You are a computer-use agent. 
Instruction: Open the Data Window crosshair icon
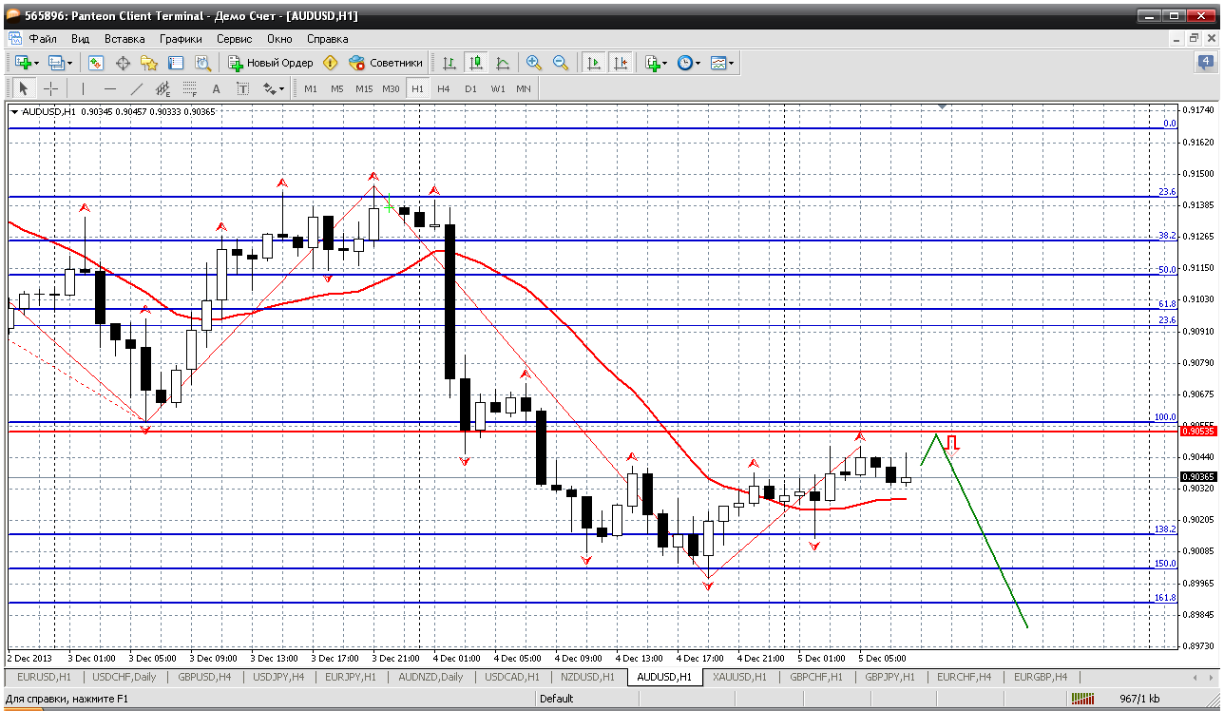pos(123,63)
